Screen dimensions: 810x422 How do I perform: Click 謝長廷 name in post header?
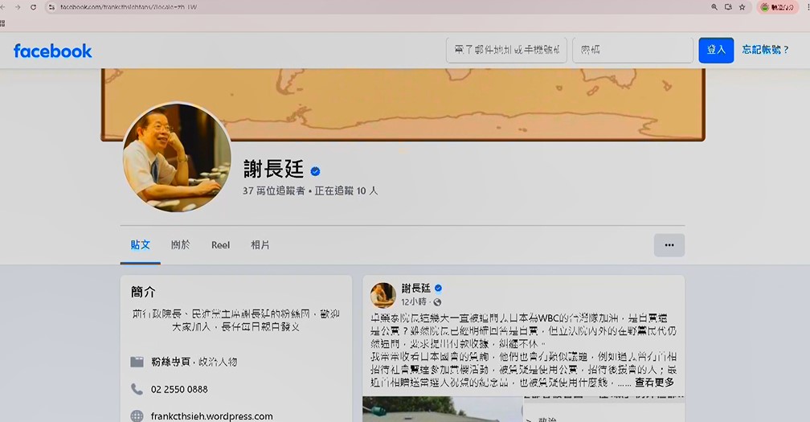416,289
